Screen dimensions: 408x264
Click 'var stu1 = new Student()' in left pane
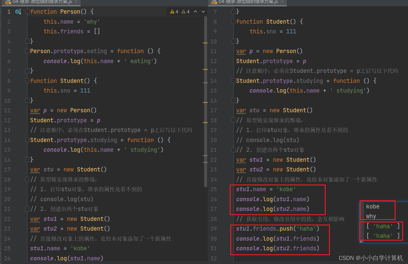[x=70, y=219]
